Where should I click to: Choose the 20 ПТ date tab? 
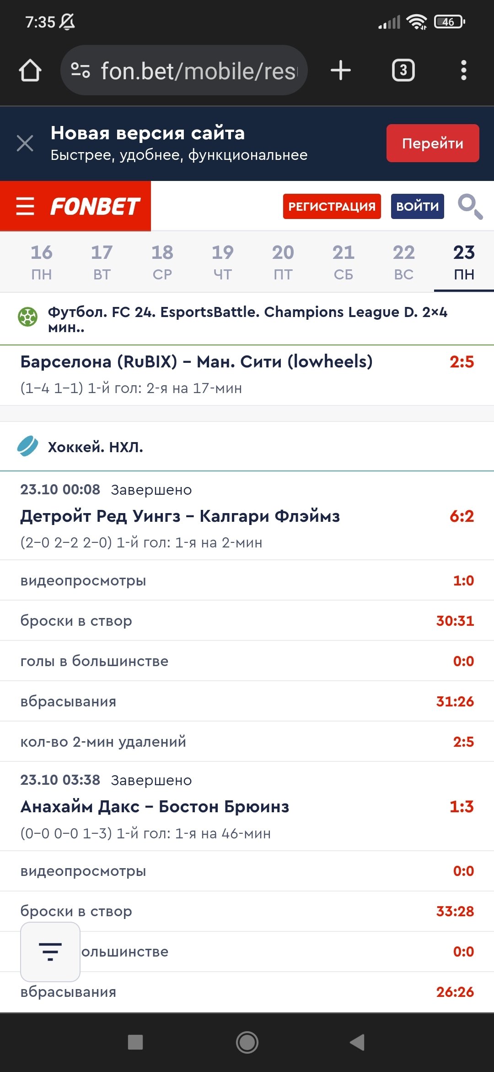coord(283,262)
